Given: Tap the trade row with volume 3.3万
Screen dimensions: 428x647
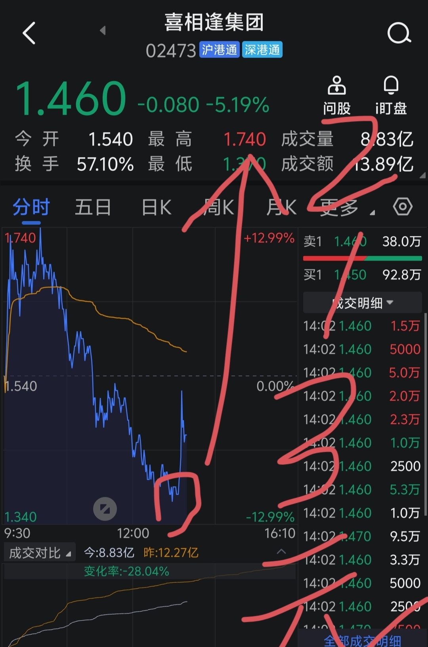Looking at the screenshot, I should pos(361,560).
